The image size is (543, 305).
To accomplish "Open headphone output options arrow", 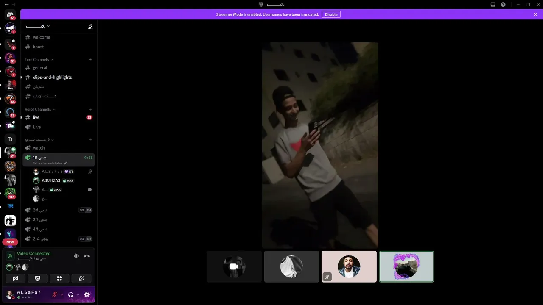I will 78,295.
